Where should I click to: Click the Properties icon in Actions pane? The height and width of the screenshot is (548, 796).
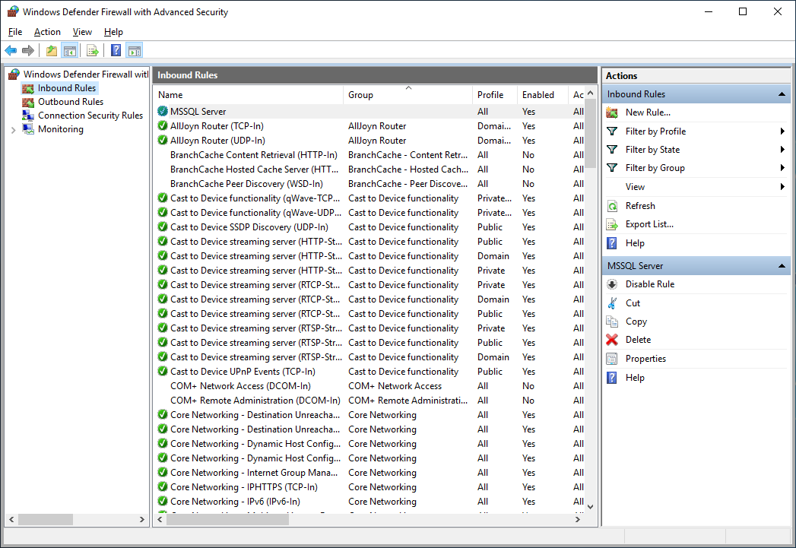(x=612, y=359)
